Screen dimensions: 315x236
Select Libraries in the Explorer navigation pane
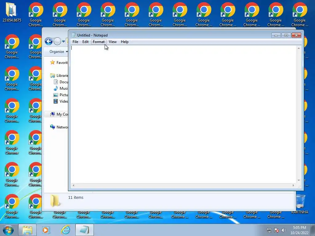pos(59,76)
